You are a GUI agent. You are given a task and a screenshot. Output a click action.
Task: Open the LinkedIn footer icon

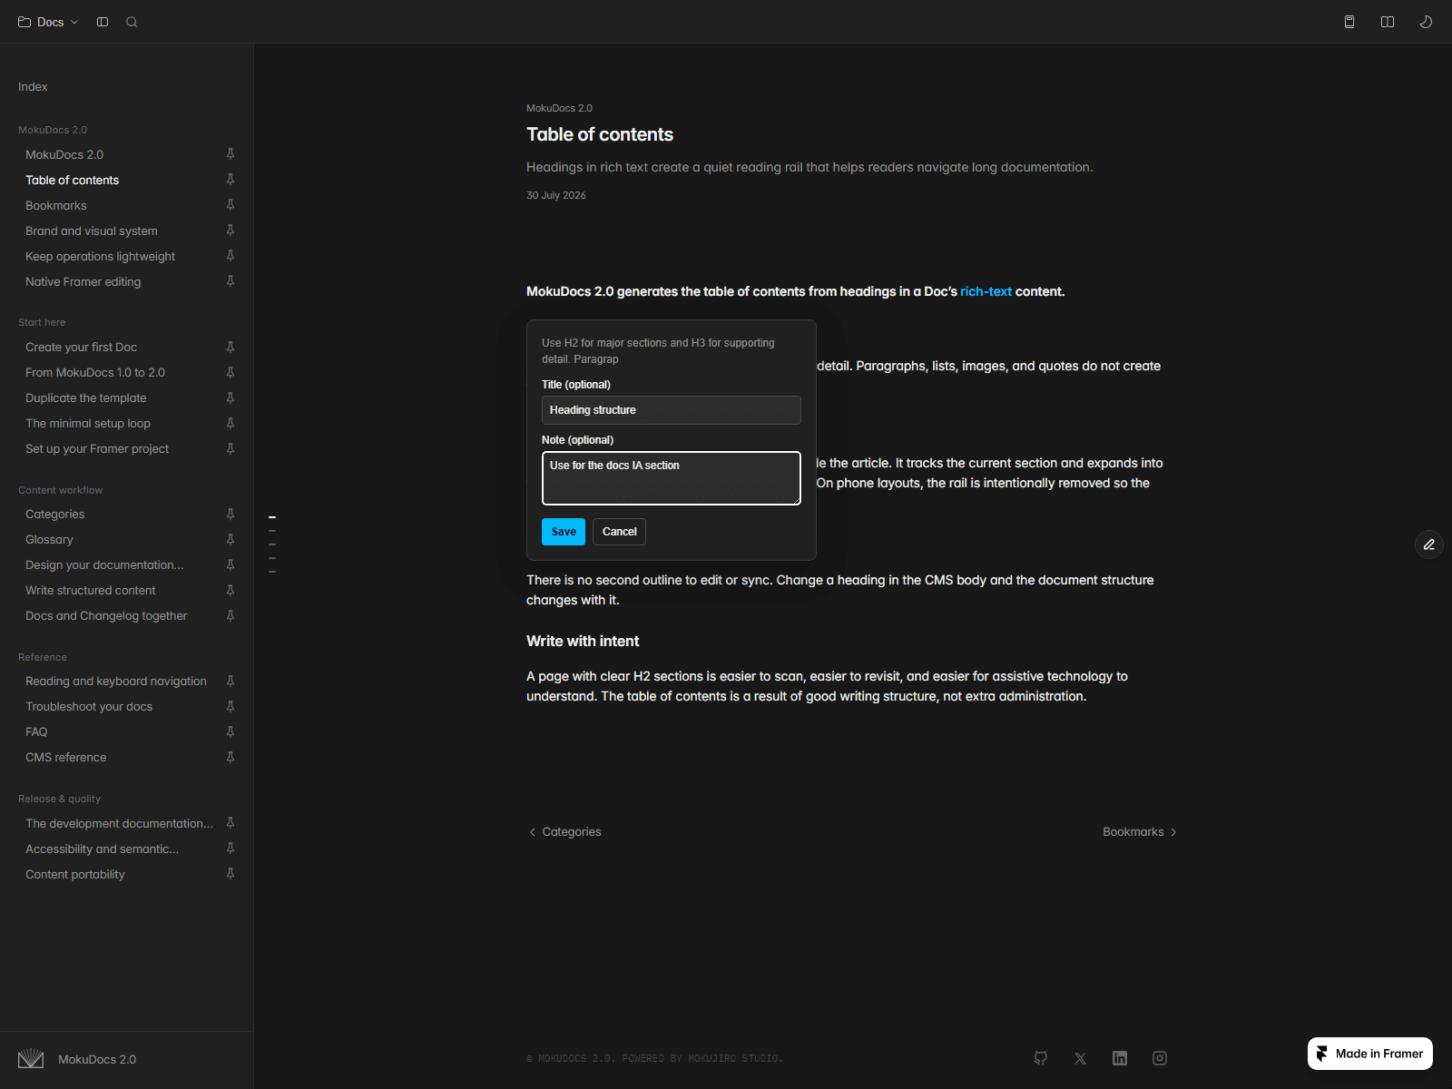point(1120,1058)
